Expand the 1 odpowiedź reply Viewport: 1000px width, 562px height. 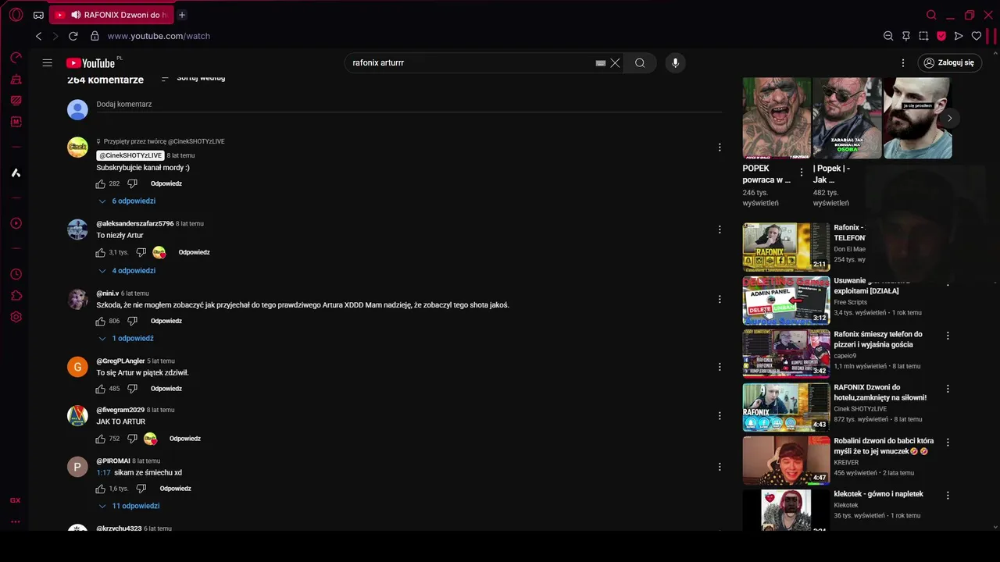[125, 339]
